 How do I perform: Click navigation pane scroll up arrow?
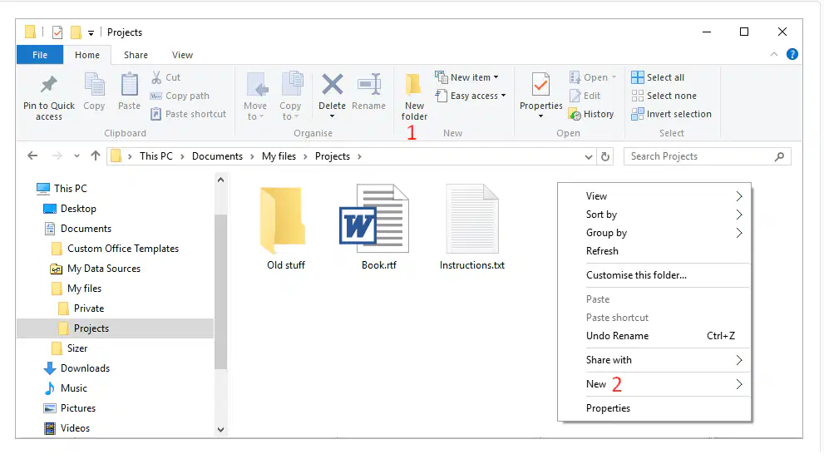click(x=220, y=180)
